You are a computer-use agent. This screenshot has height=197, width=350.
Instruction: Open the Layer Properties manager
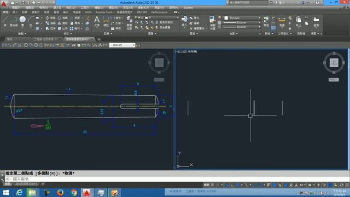point(129,23)
